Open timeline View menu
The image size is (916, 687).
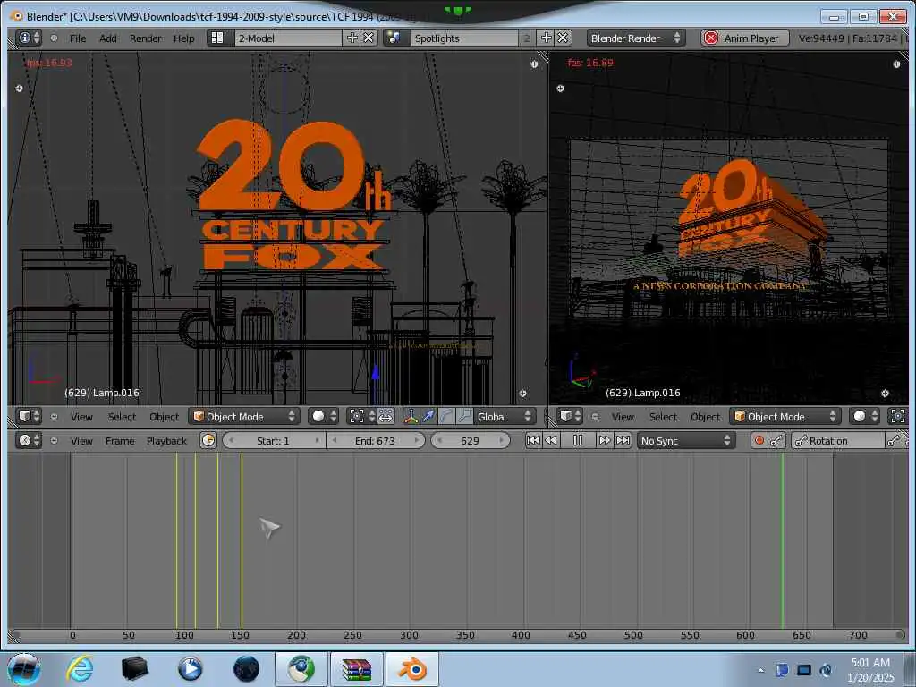[x=81, y=440]
